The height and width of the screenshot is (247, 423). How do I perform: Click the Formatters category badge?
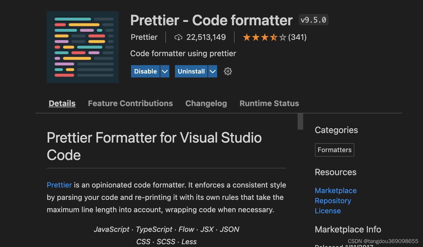point(334,150)
